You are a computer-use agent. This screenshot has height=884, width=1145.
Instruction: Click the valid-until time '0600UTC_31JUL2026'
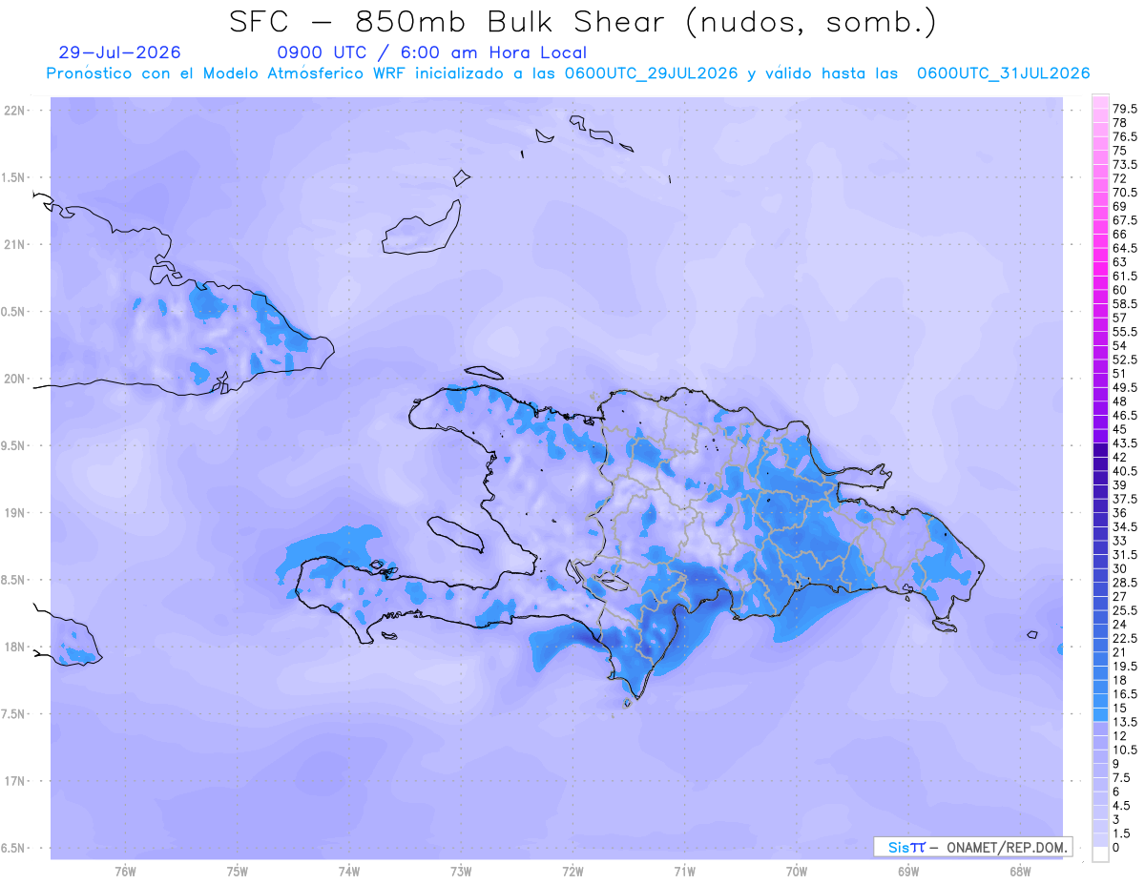point(1003,73)
